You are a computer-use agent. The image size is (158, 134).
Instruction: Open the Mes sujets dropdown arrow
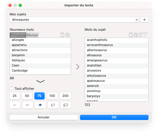coord(136,20)
